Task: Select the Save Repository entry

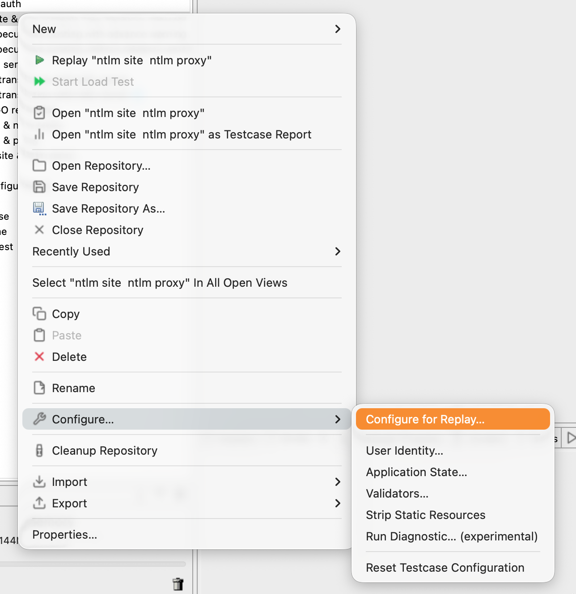Action: 186,187
